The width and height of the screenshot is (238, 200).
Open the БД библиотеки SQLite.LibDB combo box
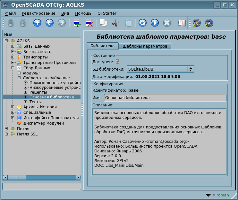160,69
